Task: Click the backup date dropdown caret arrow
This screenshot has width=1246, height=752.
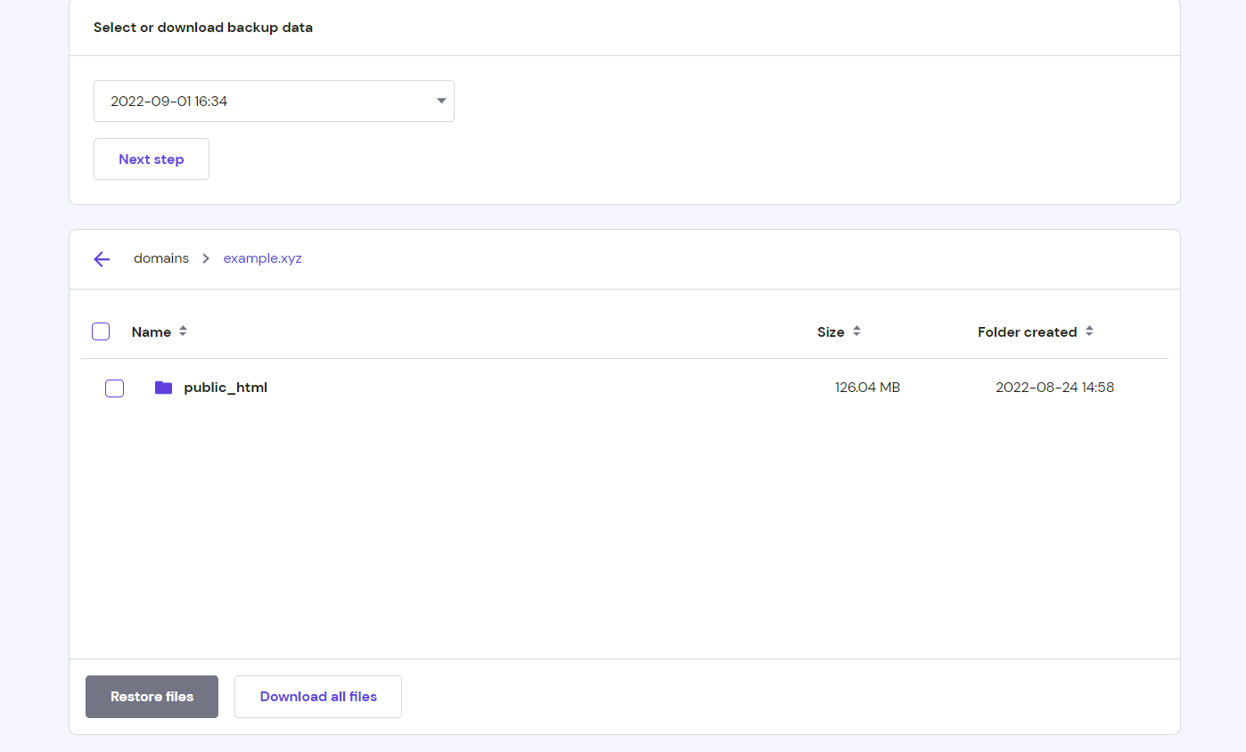Action: click(441, 101)
